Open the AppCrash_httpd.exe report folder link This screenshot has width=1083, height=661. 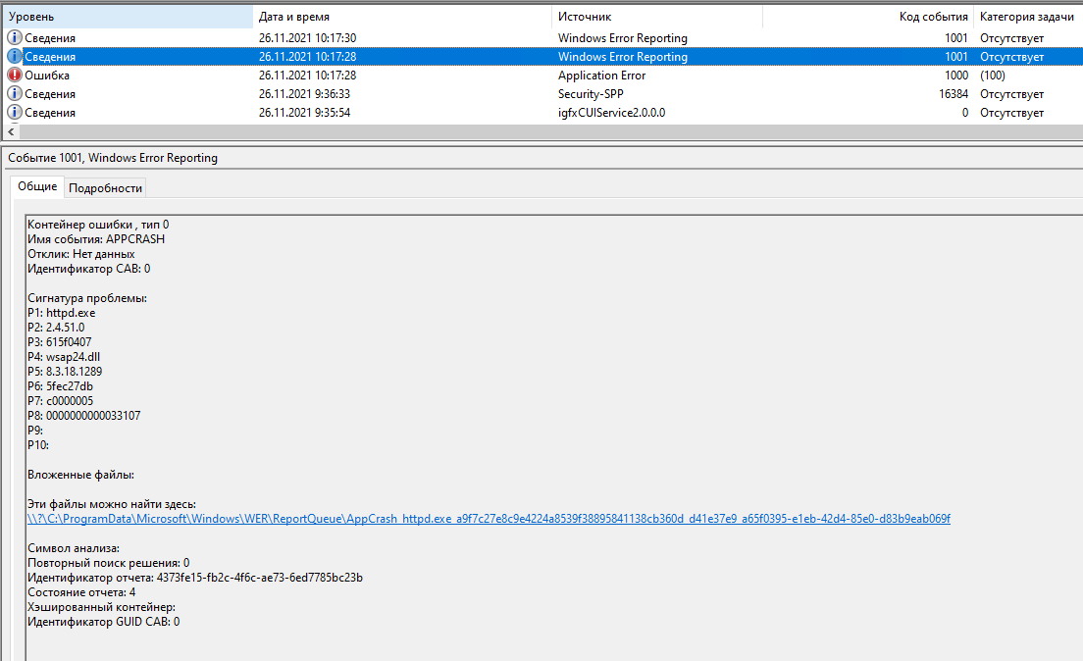tap(489, 519)
